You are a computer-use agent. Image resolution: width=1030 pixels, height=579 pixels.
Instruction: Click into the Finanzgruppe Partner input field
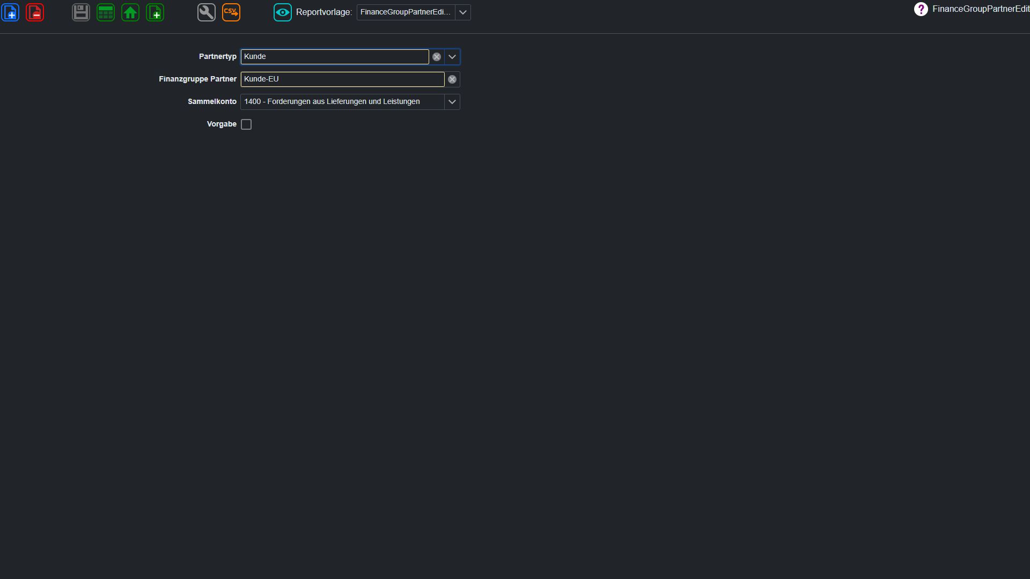pyautogui.click(x=342, y=79)
